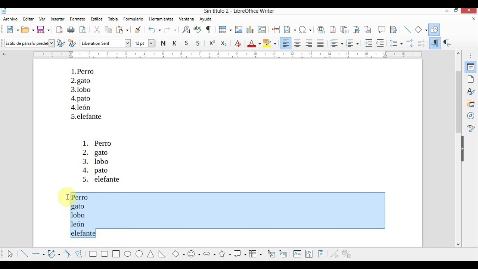Increase the paragraph indent
This screenshot has height=269, width=478.
pos(368,43)
